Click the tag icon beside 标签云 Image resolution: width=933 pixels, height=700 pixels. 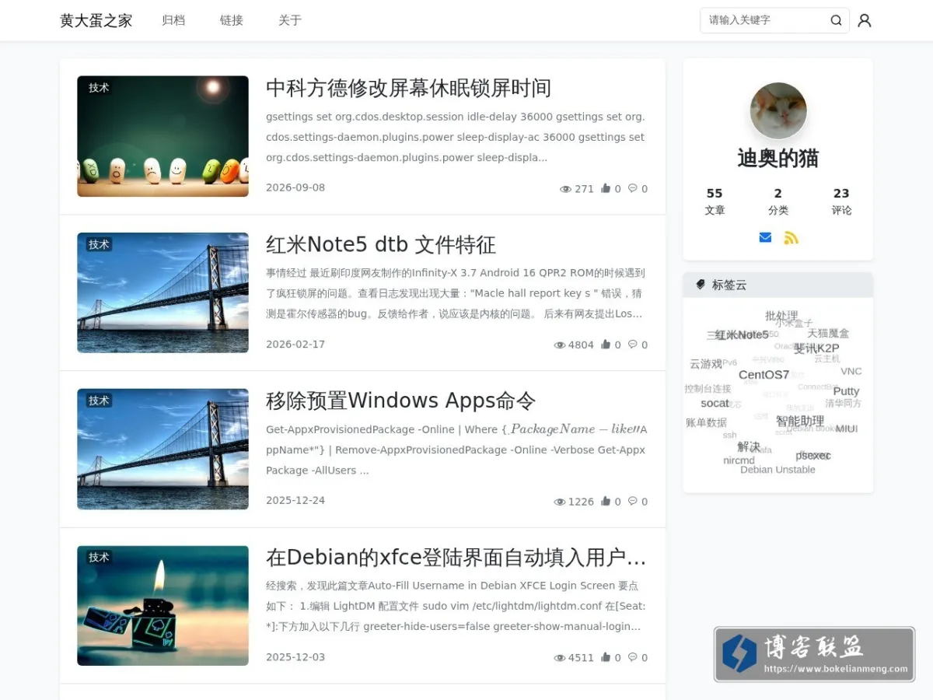click(x=701, y=285)
